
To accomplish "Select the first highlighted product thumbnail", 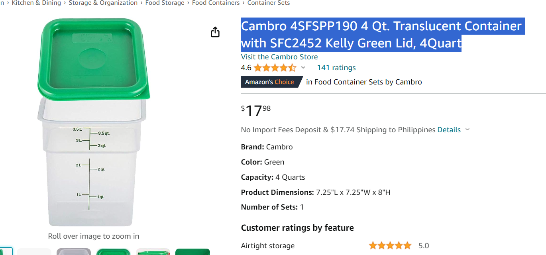I will (x=6, y=251).
